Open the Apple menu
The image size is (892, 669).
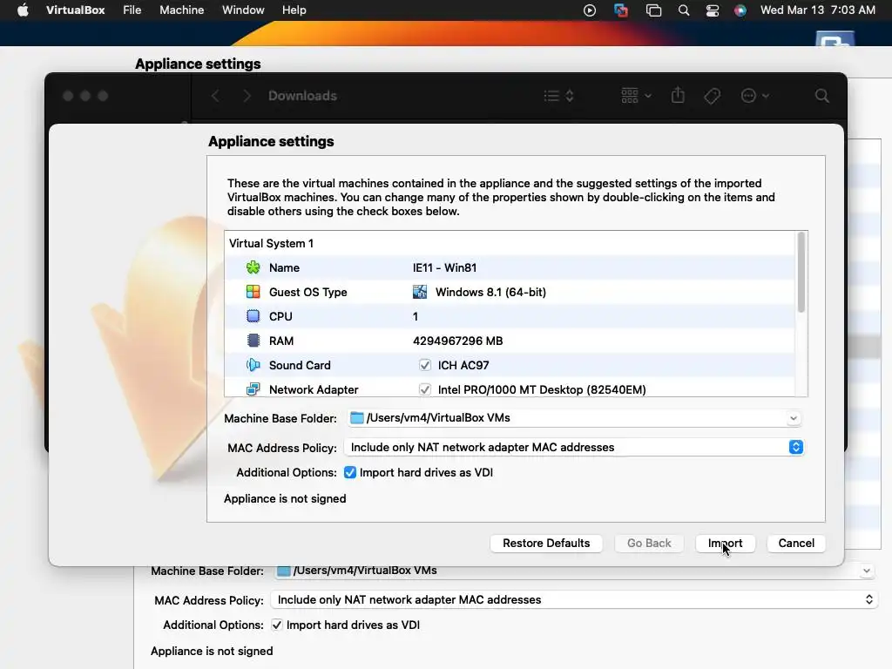click(x=23, y=10)
